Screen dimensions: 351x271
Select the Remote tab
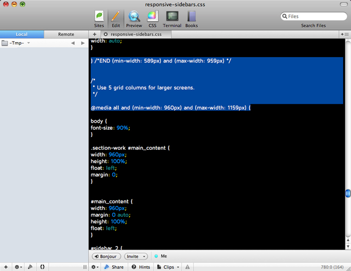66,34
